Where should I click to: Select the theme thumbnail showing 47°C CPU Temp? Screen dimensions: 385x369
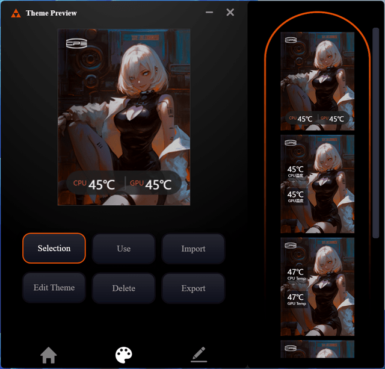[317, 287]
